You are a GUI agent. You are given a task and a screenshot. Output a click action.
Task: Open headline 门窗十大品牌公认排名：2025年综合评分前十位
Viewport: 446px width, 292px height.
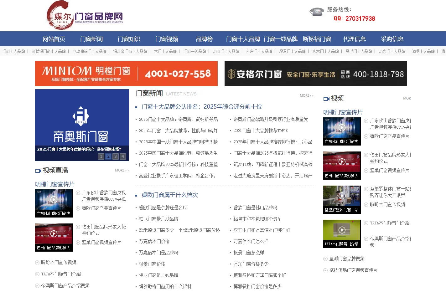(202, 107)
